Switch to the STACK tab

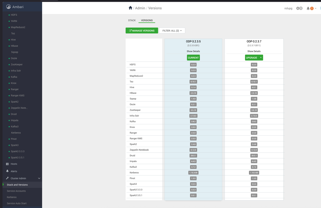(132, 20)
